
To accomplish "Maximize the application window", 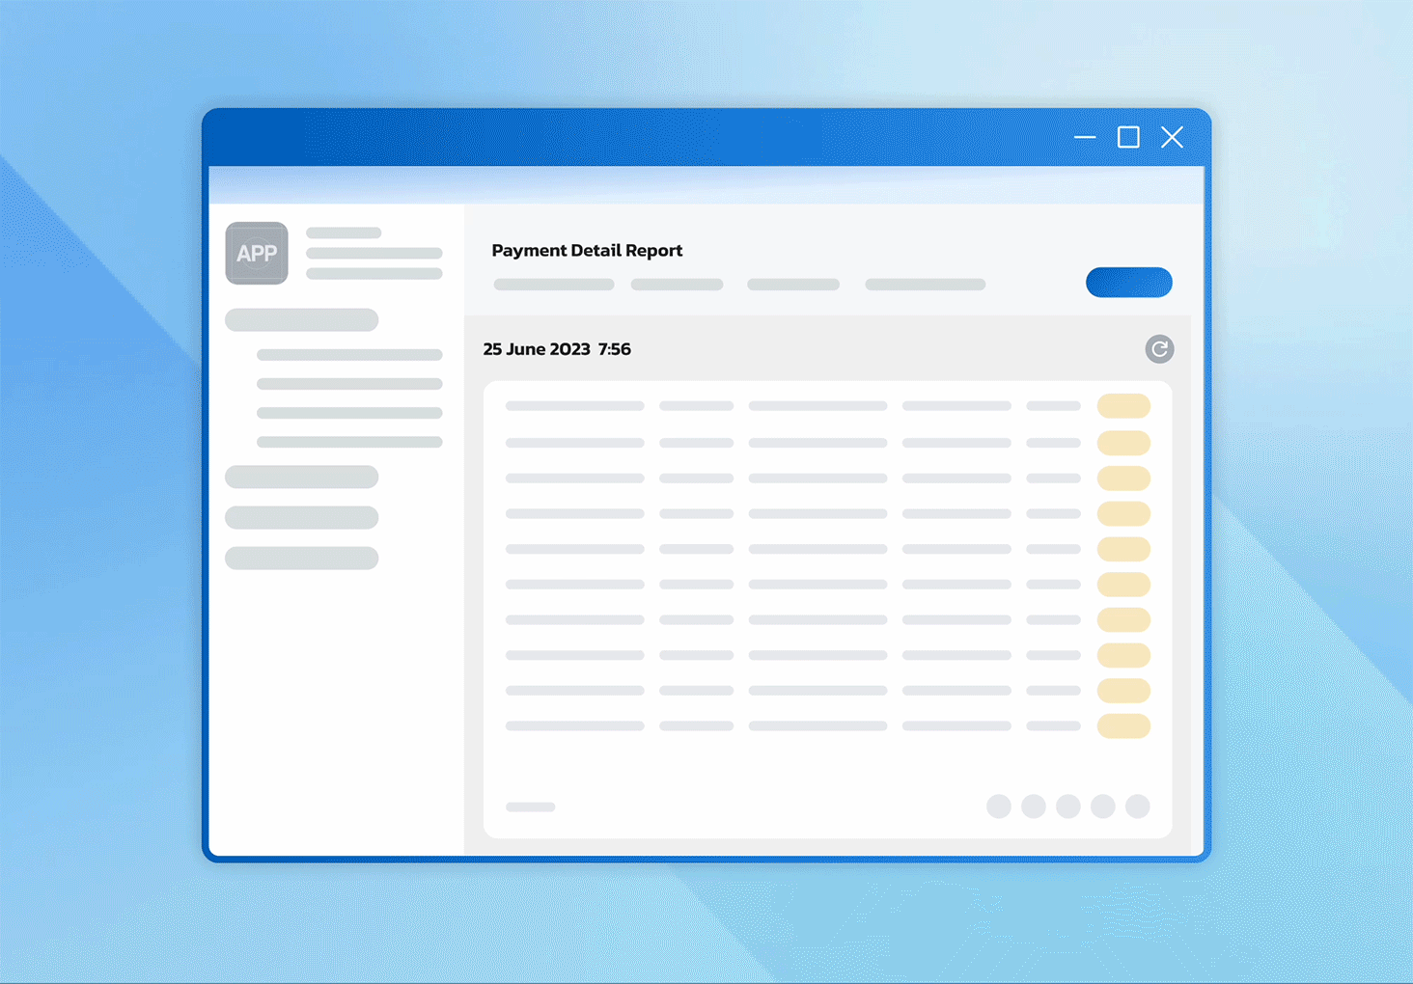I will (x=1128, y=138).
